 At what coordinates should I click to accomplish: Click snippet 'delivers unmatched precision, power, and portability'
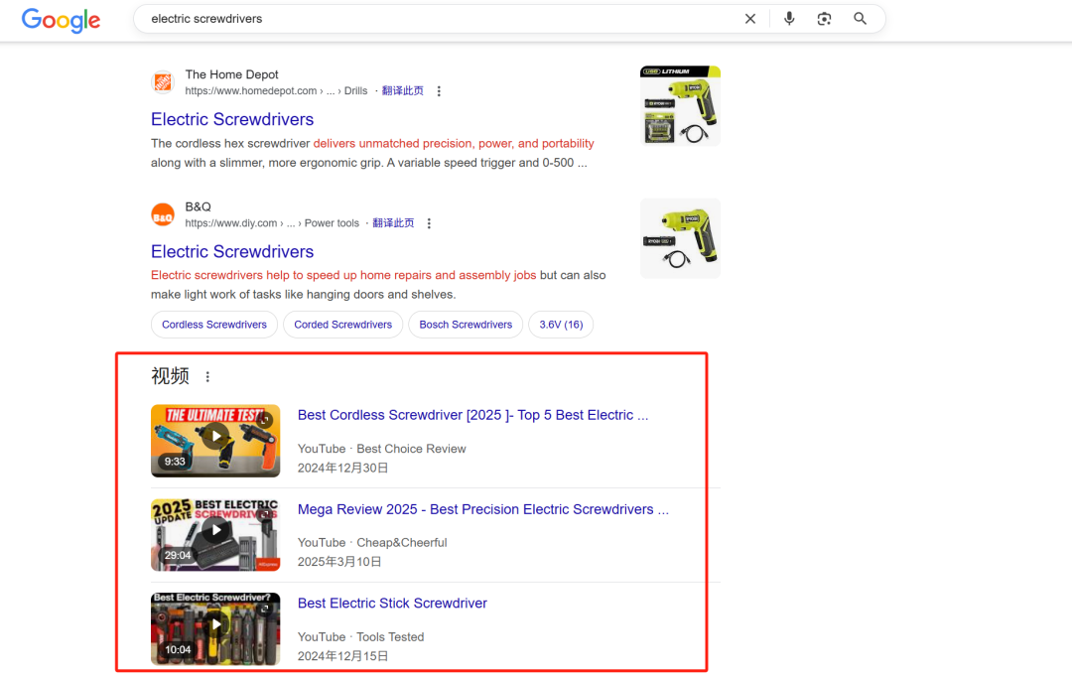454,144
